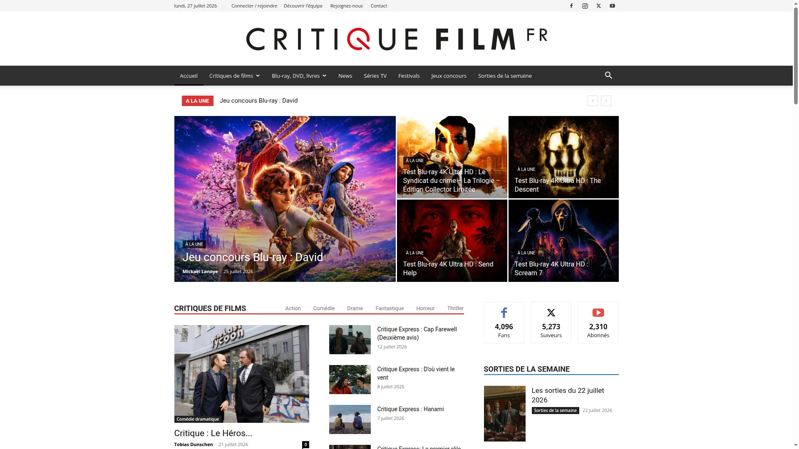This screenshot has height=449, width=799.
Task: Select the Horreur filter tab
Action: click(425, 308)
